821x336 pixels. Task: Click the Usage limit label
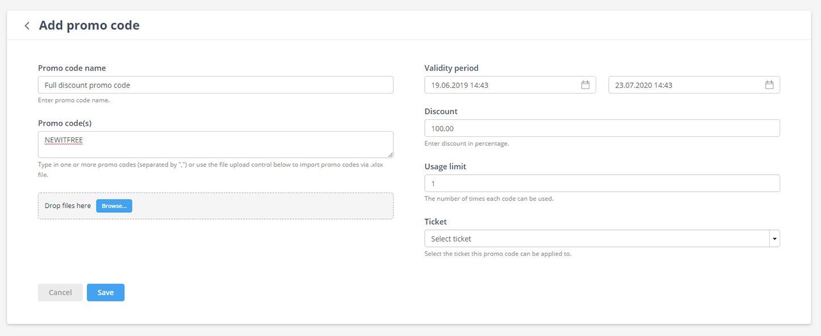(445, 167)
